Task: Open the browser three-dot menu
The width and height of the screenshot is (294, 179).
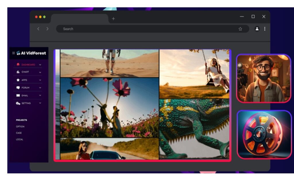Action: click(x=265, y=29)
